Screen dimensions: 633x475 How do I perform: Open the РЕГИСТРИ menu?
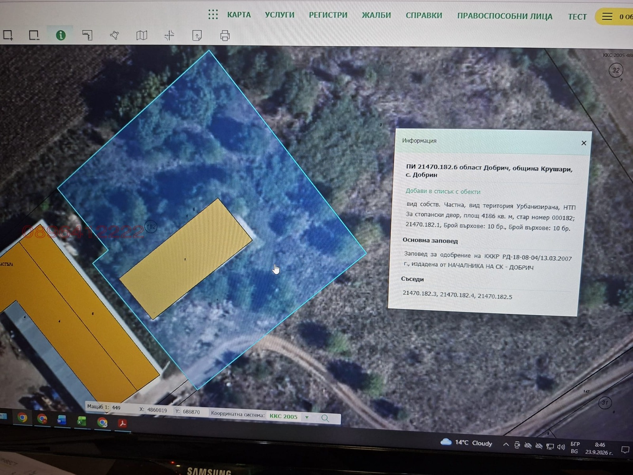[x=328, y=15]
